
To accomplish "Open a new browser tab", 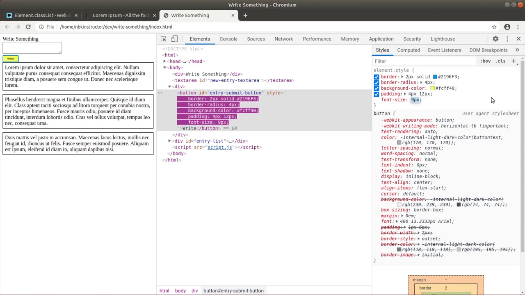I will pyautogui.click(x=245, y=15).
